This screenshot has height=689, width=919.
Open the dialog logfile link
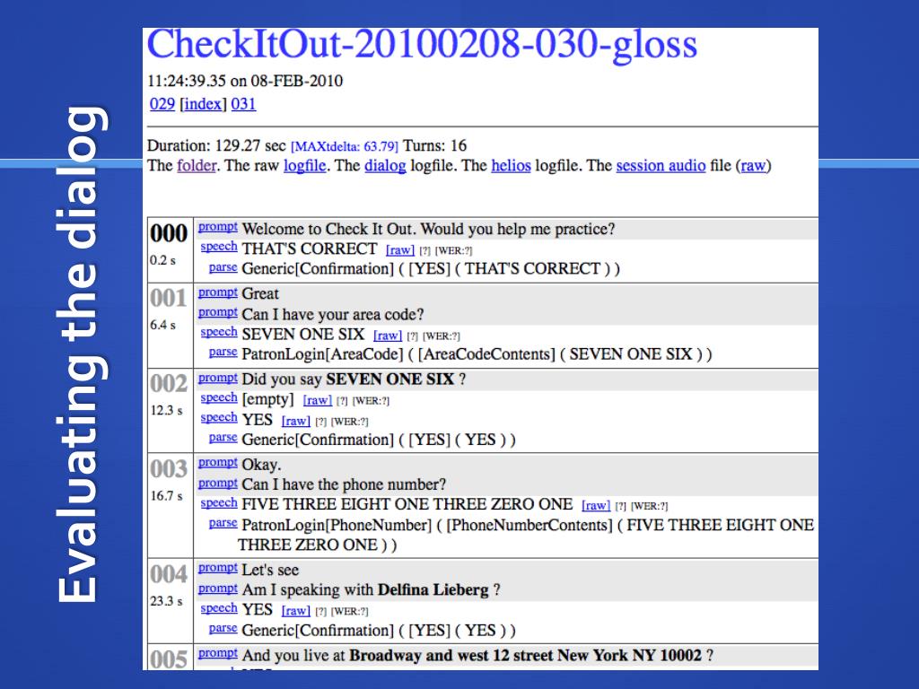pyautogui.click(x=385, y=166)
